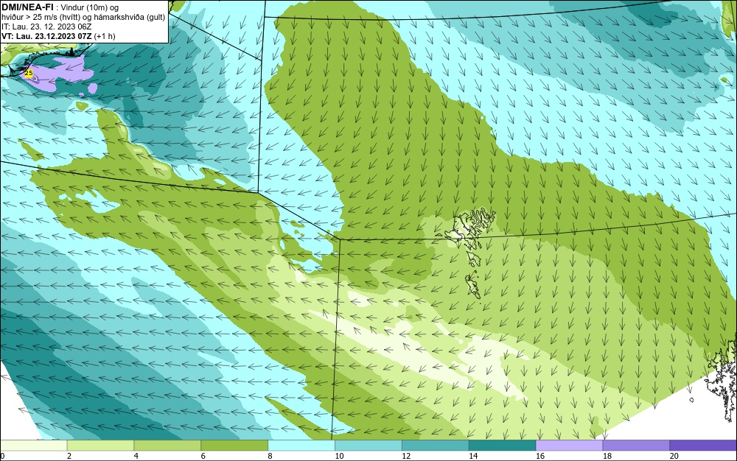Click the legend label '8'

click(x=270, y=456)
